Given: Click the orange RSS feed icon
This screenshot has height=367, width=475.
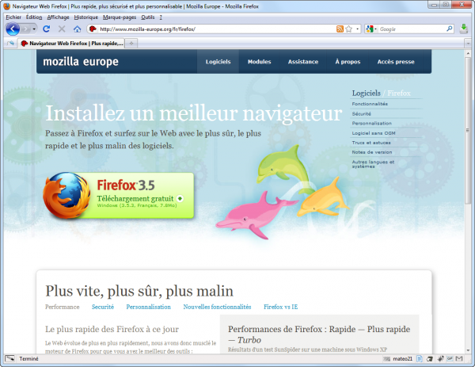Looking at the screenshot, I should click(340, 29).
